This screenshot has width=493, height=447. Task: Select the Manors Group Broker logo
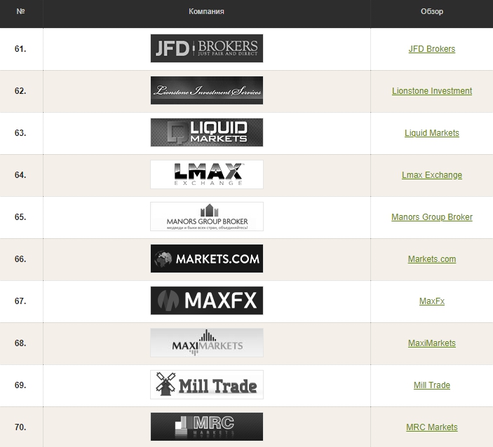pyautogui.click(x=207, y=216)
